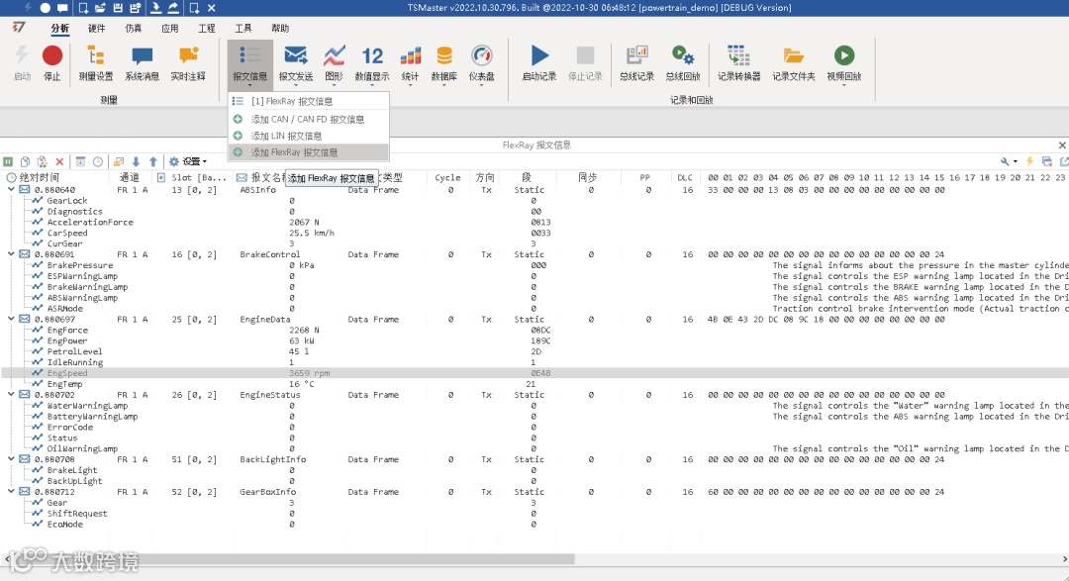The height and width of the screenshot is (581, 1069).
Task: Click the red X clear icon in trace toolbar
Action: click(59, 161)
